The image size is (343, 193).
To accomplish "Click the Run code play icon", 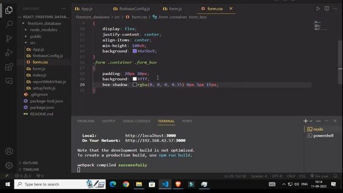I will coord(318,9).
